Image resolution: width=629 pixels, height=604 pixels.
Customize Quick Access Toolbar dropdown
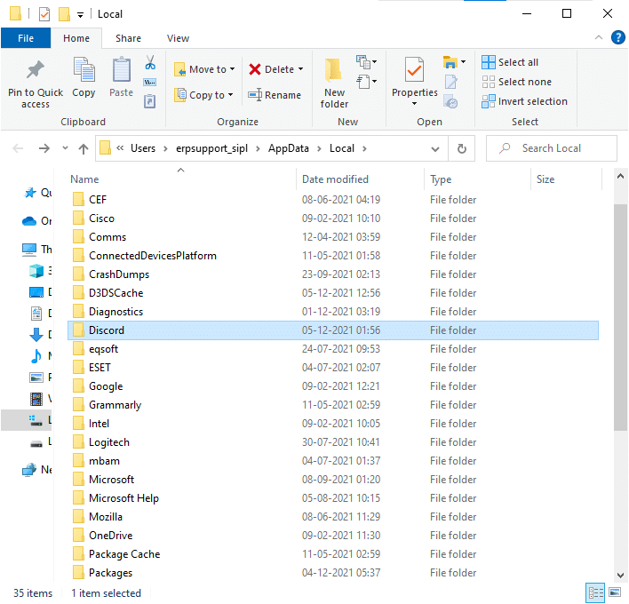[80, 15]
